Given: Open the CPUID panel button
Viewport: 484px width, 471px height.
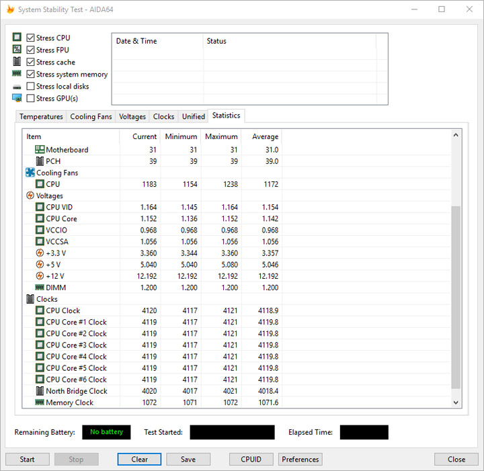Looking at the screenshot, I should click(251, 460).
